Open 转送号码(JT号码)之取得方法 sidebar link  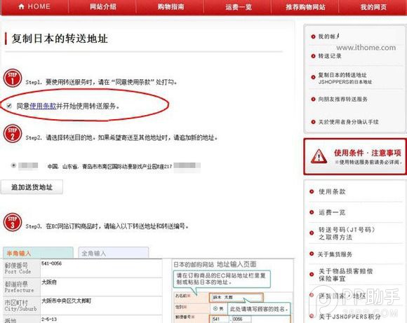[x=347, y=233]
